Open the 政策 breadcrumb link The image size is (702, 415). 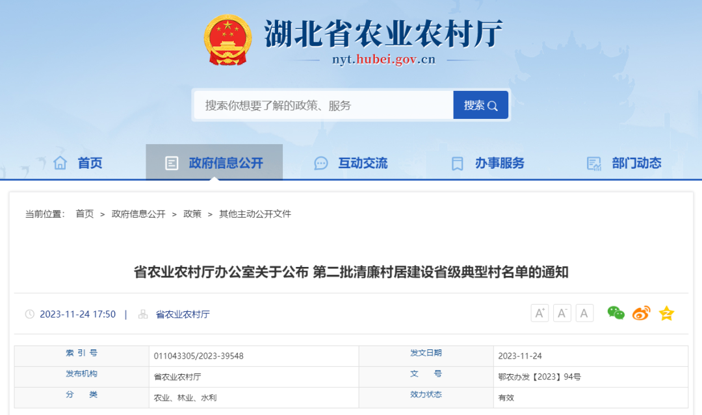(x=192, y=213)
